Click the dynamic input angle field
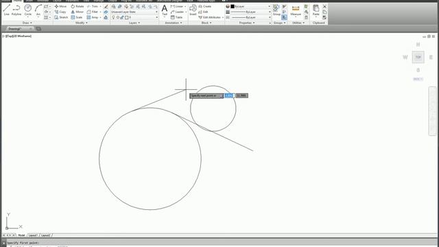Viewport: 439px width, 247px height. coord(242,95)
